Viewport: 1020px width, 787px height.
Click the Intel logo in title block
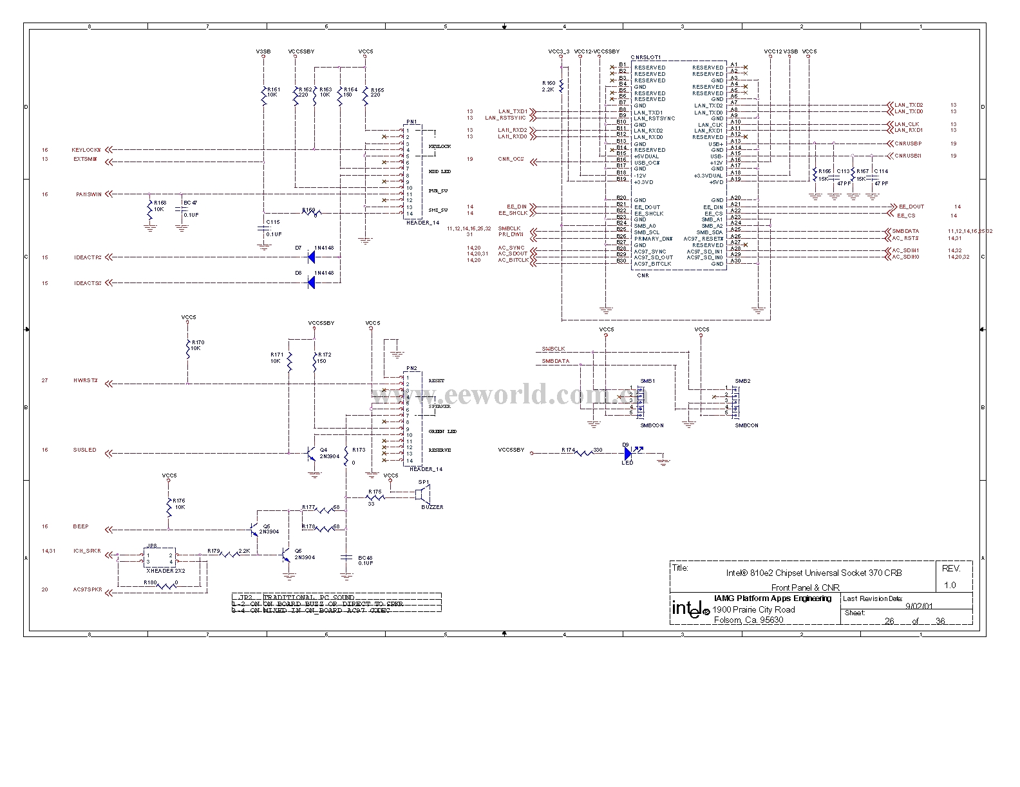691,609
